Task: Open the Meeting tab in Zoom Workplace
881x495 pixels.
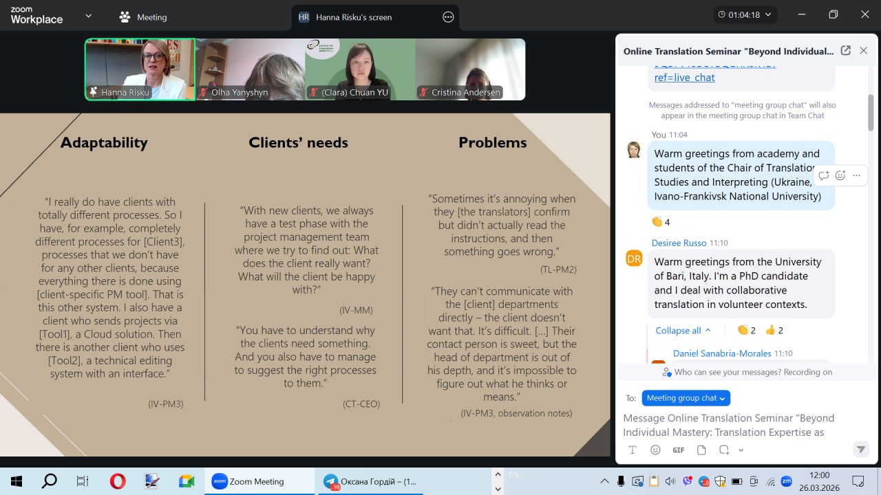Action: point(143,17)
